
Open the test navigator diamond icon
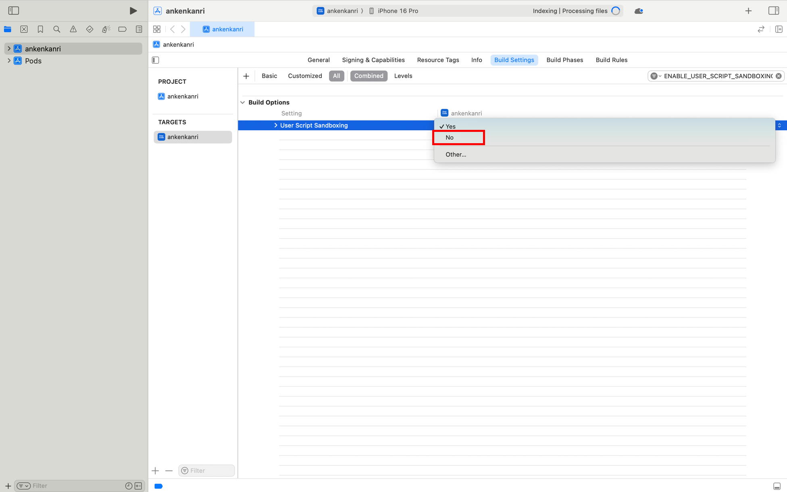click(x=90, y=29)
